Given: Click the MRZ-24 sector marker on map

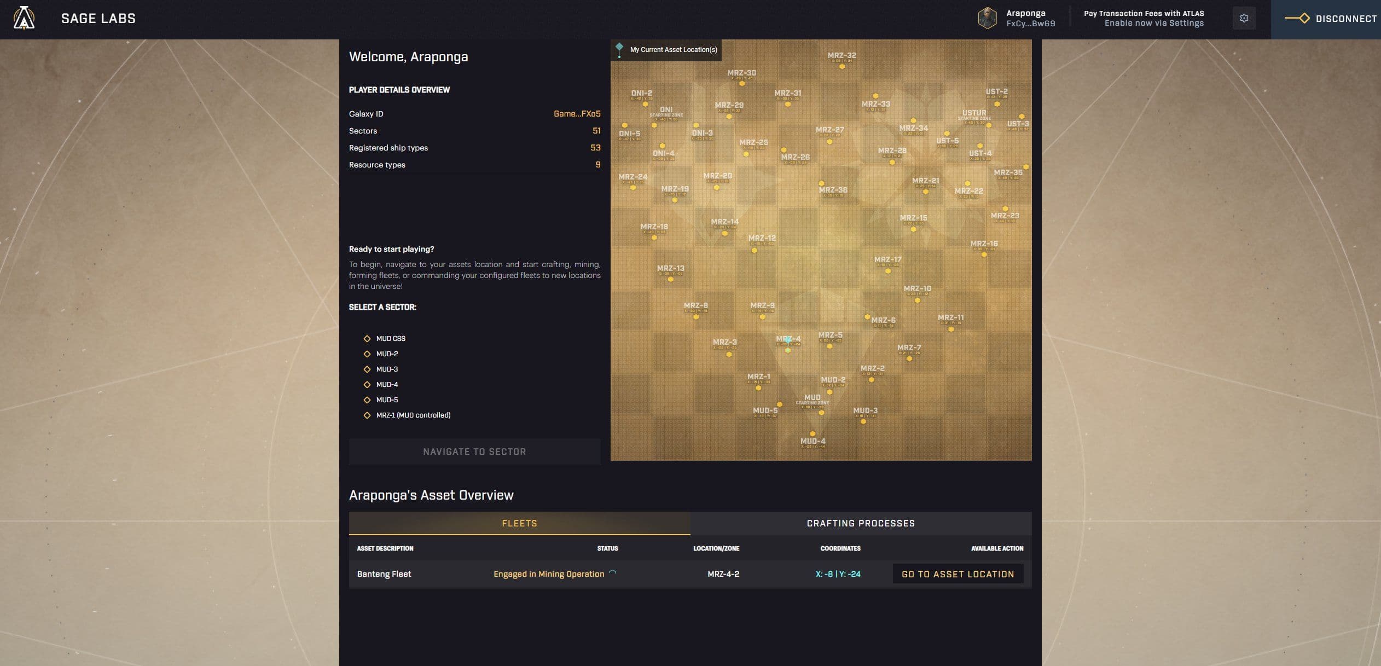Looking at the screenshot, I should 633,188.
